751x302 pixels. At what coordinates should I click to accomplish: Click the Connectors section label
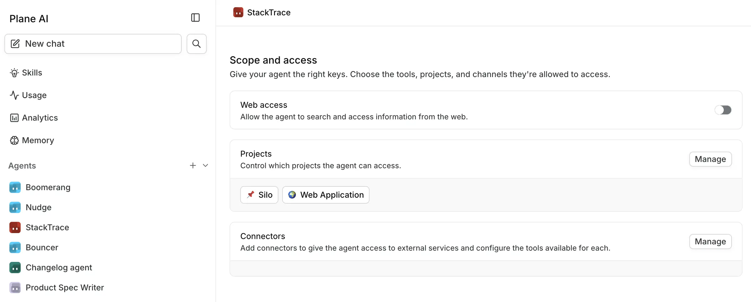tap(263, 236)
